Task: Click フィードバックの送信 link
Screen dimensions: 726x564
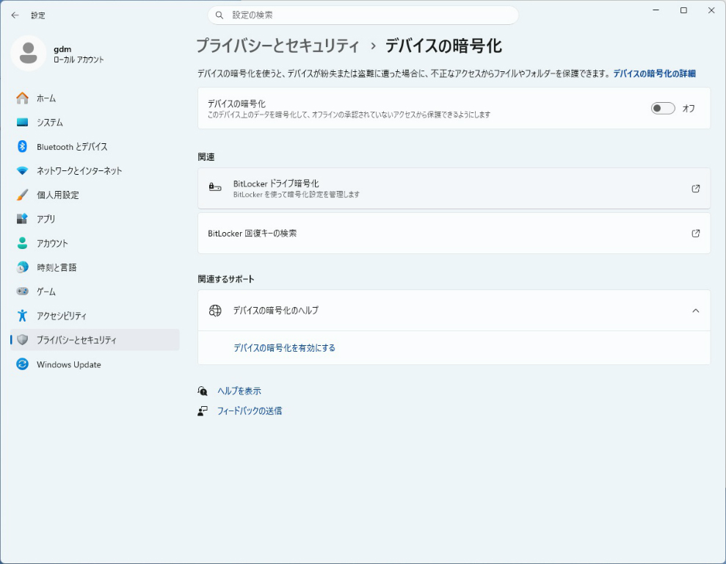Action: (250, 411)
